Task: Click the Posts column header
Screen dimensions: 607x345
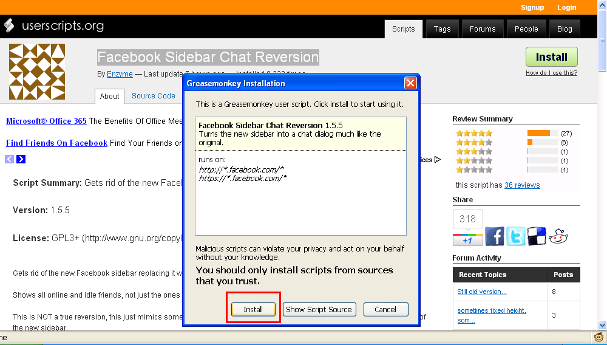Action: click(x=564, y=275)
